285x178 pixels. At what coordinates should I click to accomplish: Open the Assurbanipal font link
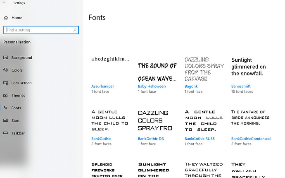(102, 87)
